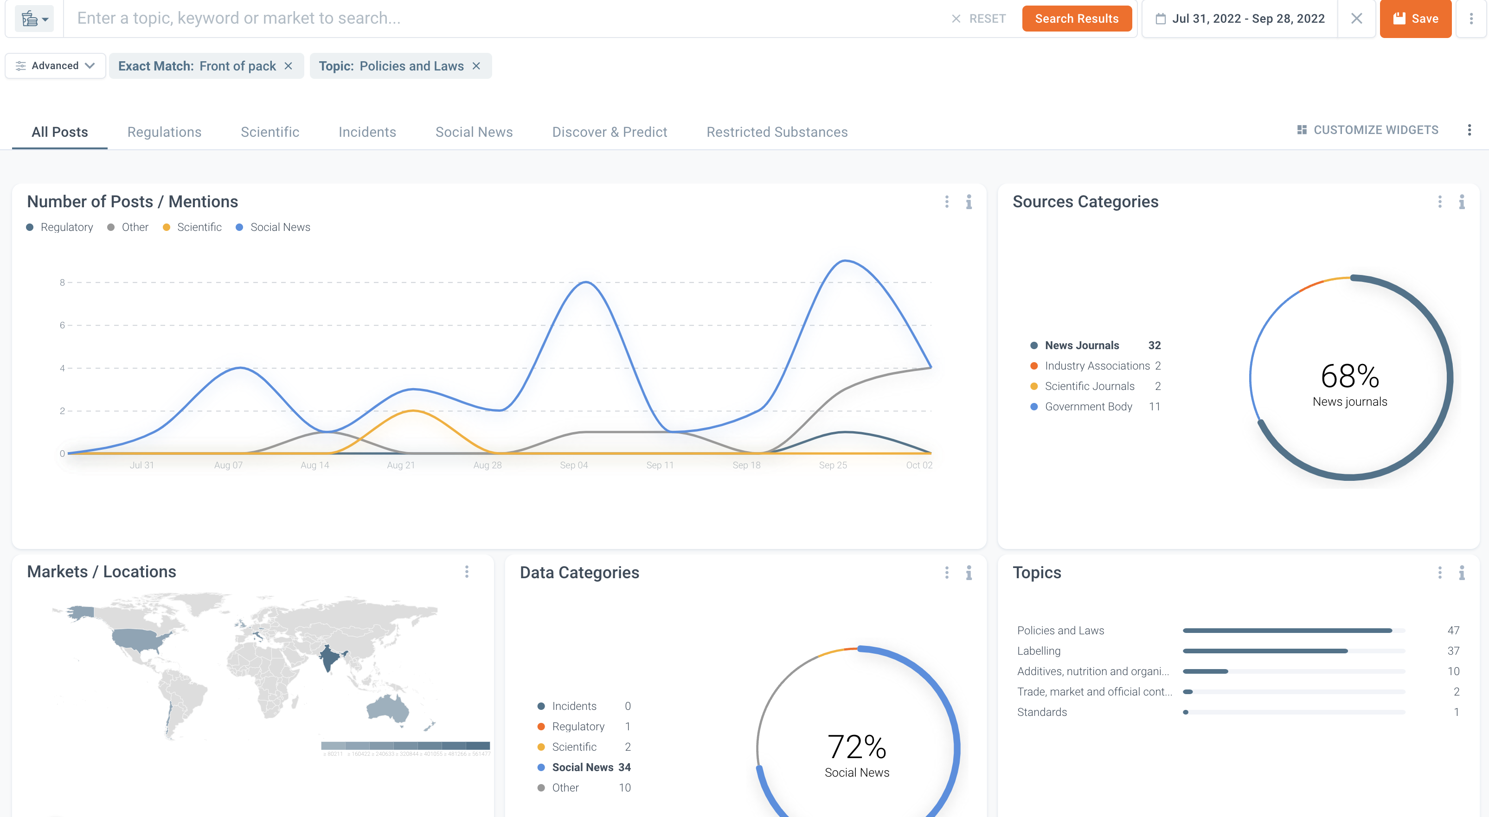Open Topics widget options menu
The height and width of the screenshot is (817, 1489).
(x=1439, y=573)
